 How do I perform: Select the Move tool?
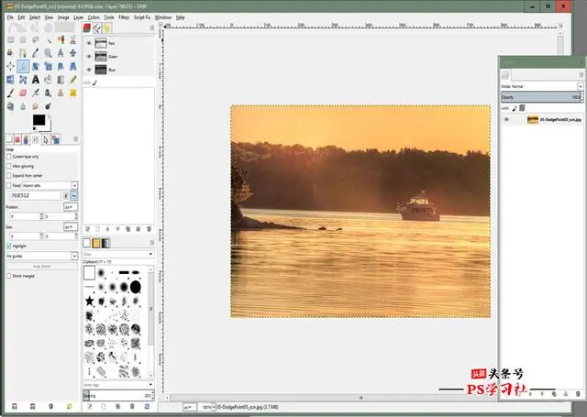coord(73,53)
